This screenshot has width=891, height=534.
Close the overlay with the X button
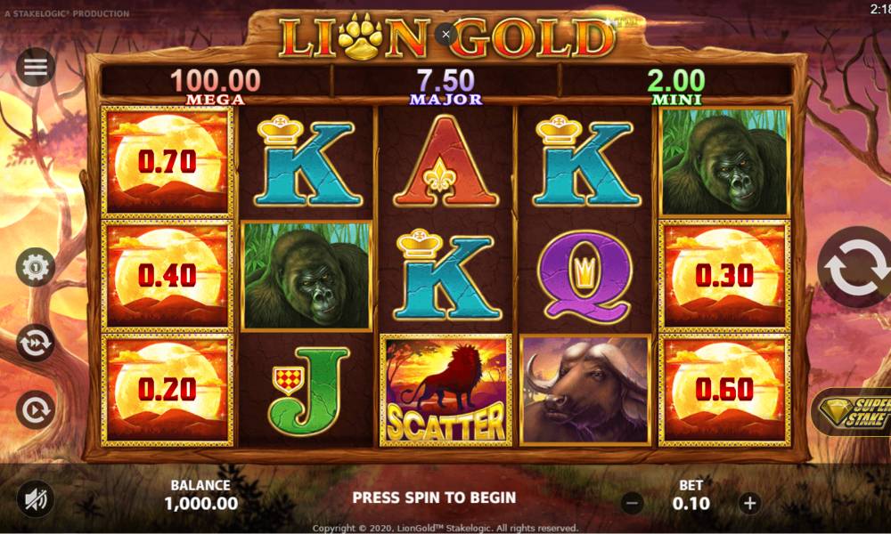coord(446,35)
